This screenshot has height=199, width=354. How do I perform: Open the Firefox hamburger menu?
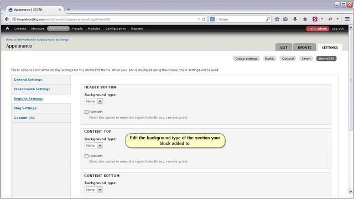347,19
